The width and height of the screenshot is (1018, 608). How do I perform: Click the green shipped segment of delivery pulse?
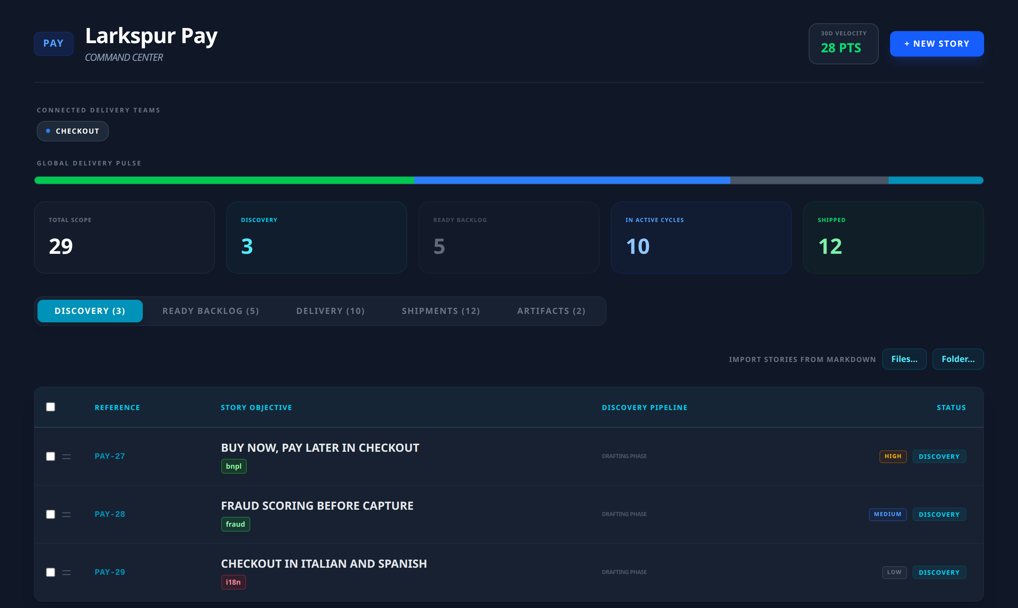click(224, 180)
